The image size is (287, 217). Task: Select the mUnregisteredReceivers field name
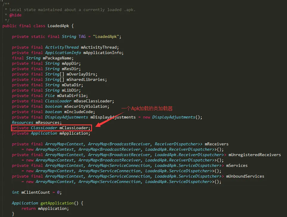click(x=255, y=155)
